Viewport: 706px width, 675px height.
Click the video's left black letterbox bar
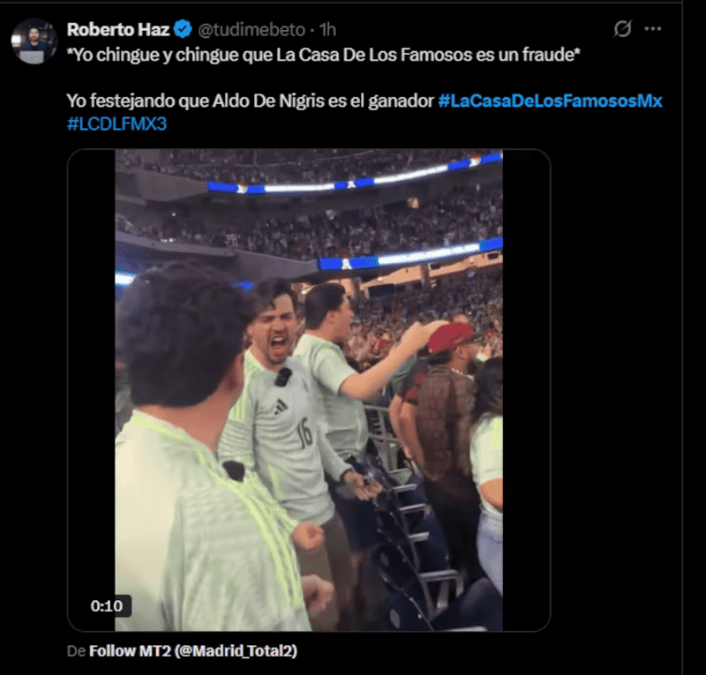tap(92, 388)
